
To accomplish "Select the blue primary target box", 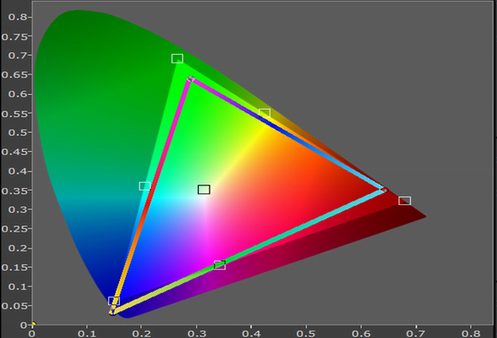I will 114,301.
